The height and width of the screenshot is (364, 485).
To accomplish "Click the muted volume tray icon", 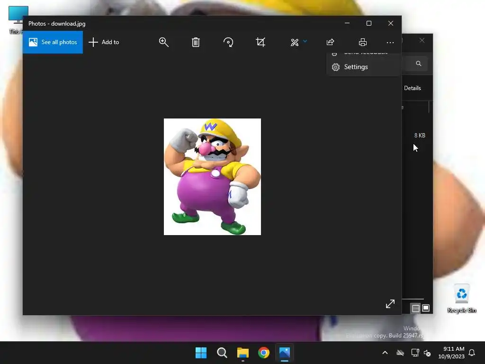I will [427, 353].
